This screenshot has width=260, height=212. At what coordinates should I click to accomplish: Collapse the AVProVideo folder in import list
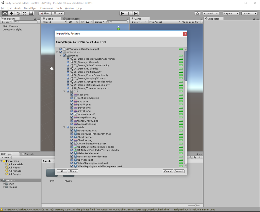pyautogui.click(x=57, y=52)
